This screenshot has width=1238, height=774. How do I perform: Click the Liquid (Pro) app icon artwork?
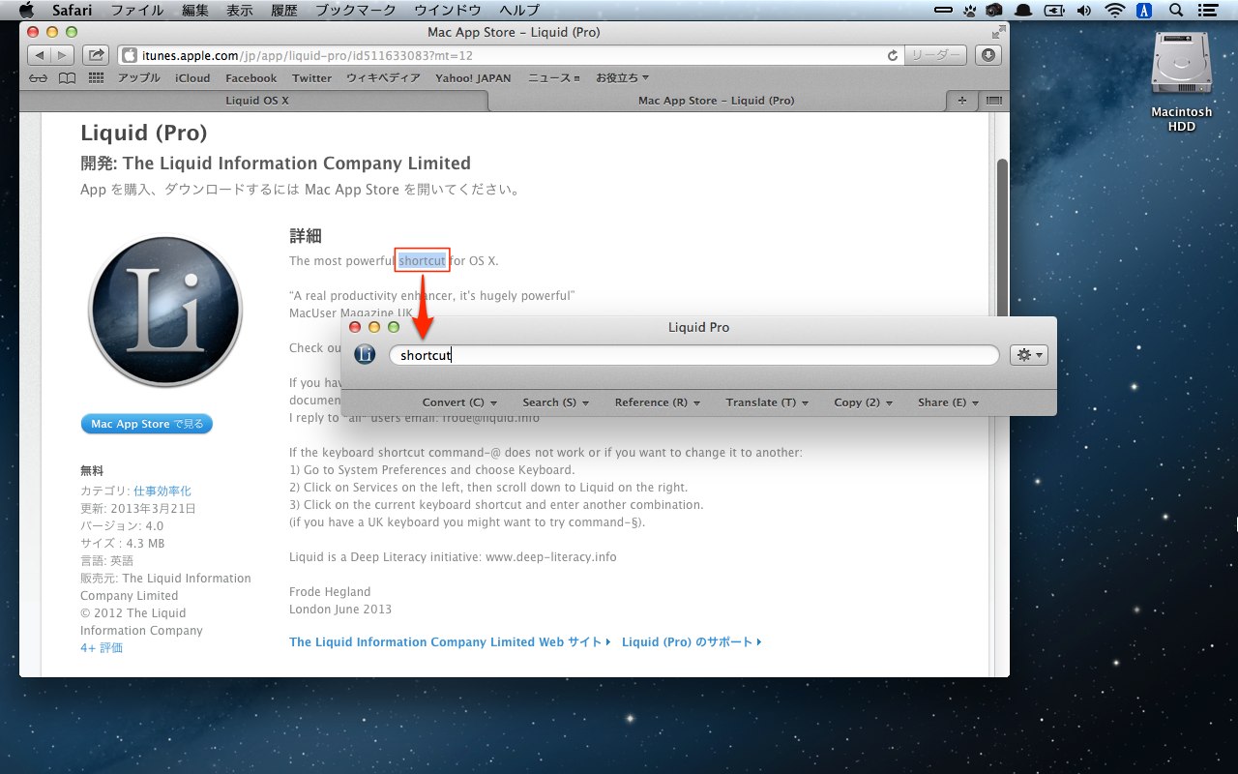click(165, 313)
